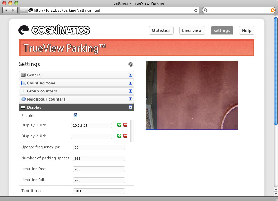Click the empty Display 2 Url field

pos(92,136)
